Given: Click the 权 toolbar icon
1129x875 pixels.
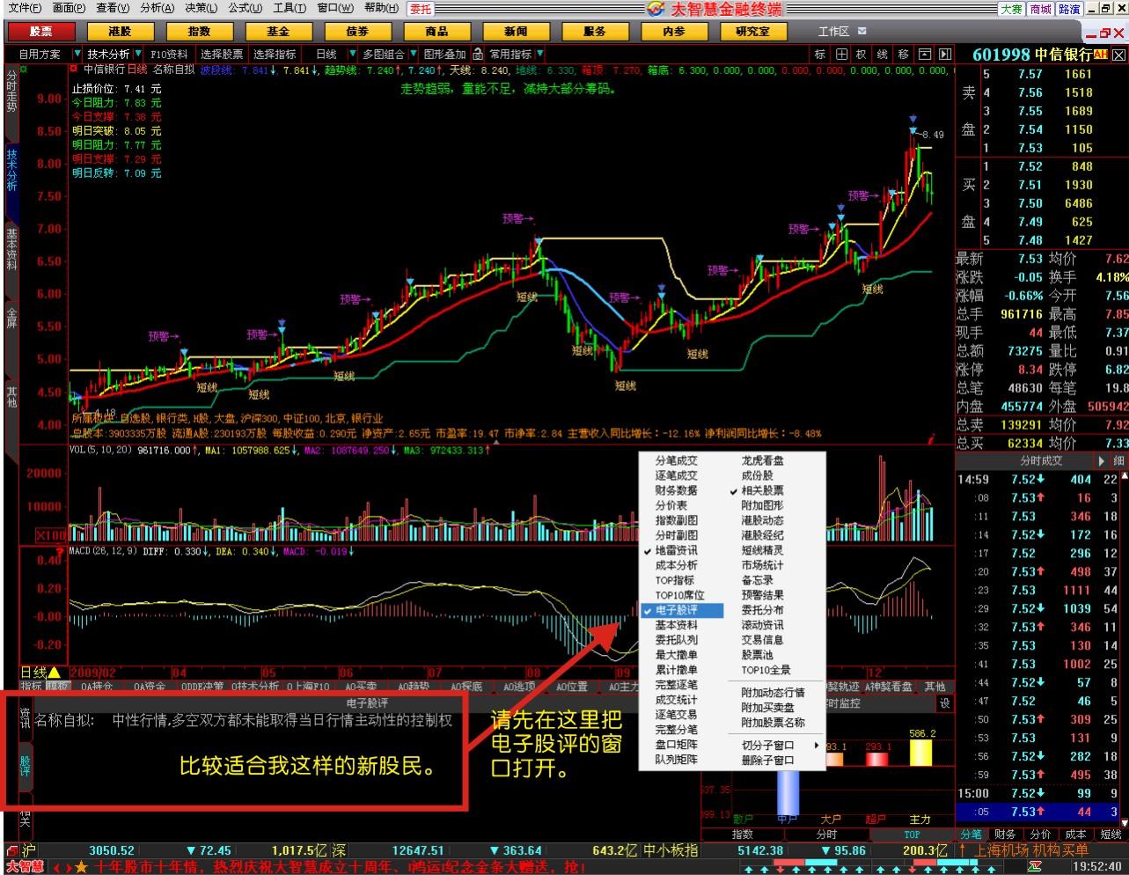Looking at the screenshot, I should (862, 54).
